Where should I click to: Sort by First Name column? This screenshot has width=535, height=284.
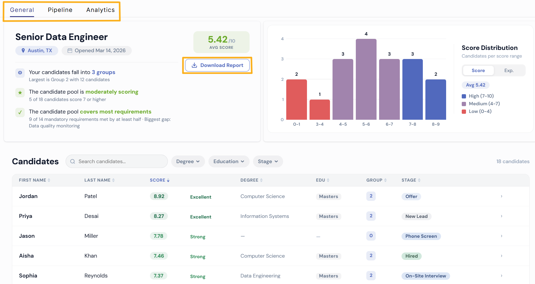(35, 180)
